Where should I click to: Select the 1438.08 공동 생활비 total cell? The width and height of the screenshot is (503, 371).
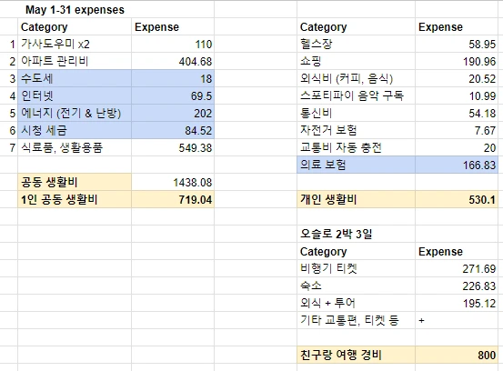(x=173, y=183)
